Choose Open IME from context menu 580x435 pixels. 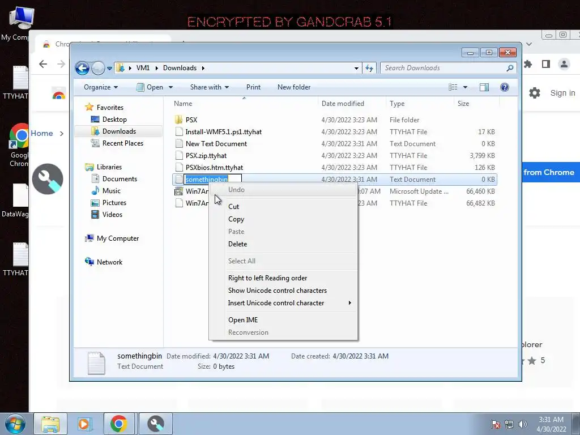pos(242,320)
